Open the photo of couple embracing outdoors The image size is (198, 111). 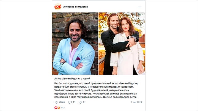point(122,44)
